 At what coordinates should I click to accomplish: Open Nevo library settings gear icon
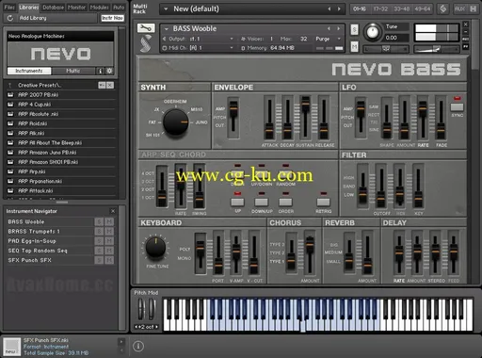[109, 71]
